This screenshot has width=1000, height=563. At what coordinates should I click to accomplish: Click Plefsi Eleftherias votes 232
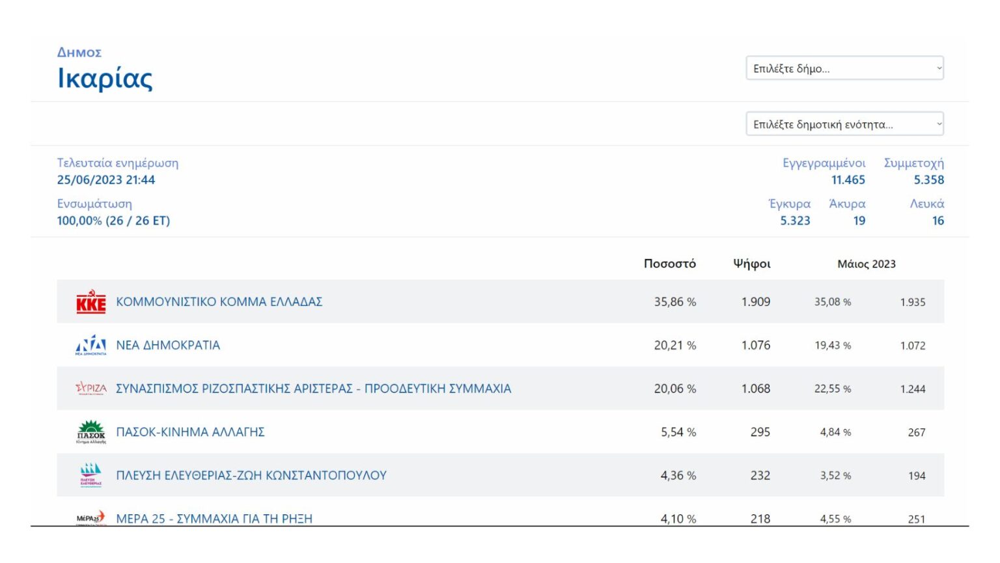(x=760, y=476)
